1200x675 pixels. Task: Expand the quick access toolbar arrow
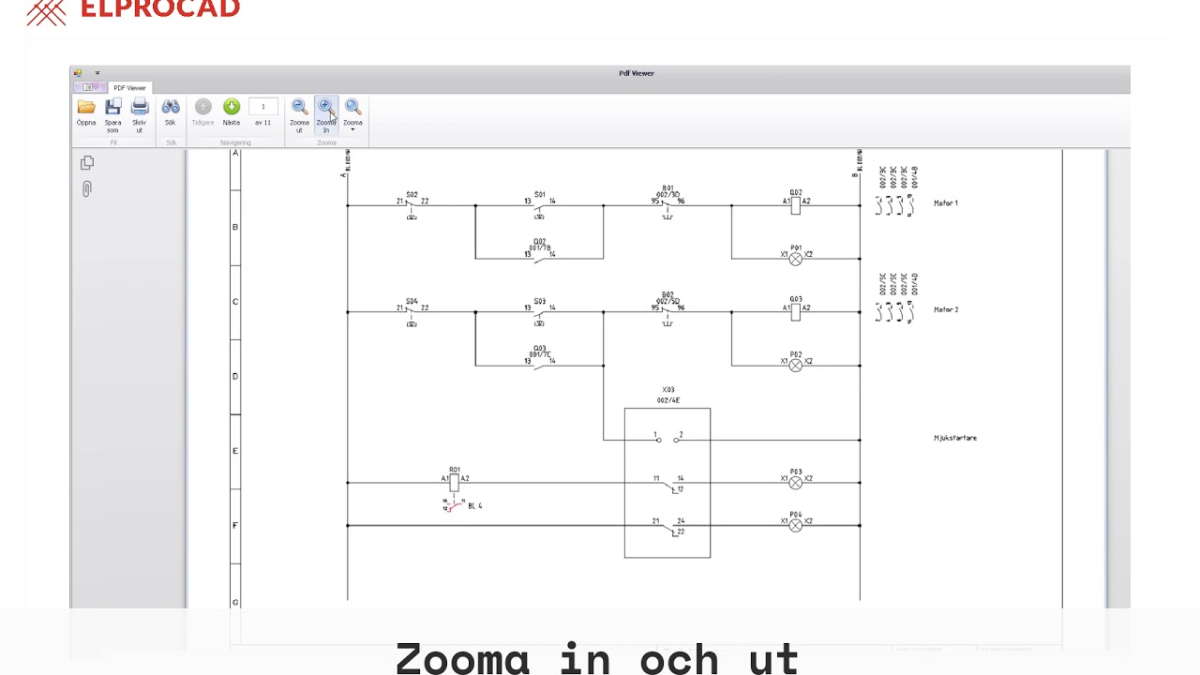97,73
